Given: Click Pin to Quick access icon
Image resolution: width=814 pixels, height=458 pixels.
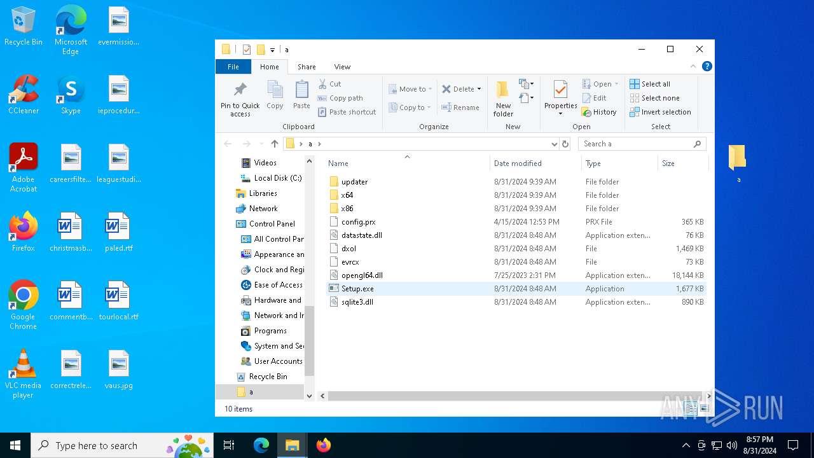Looking at the screenshot, I should 240,90.
